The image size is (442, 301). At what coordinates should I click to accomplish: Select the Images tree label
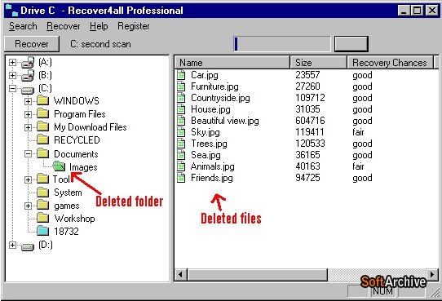pyautogui.click(x=83, y=167)
